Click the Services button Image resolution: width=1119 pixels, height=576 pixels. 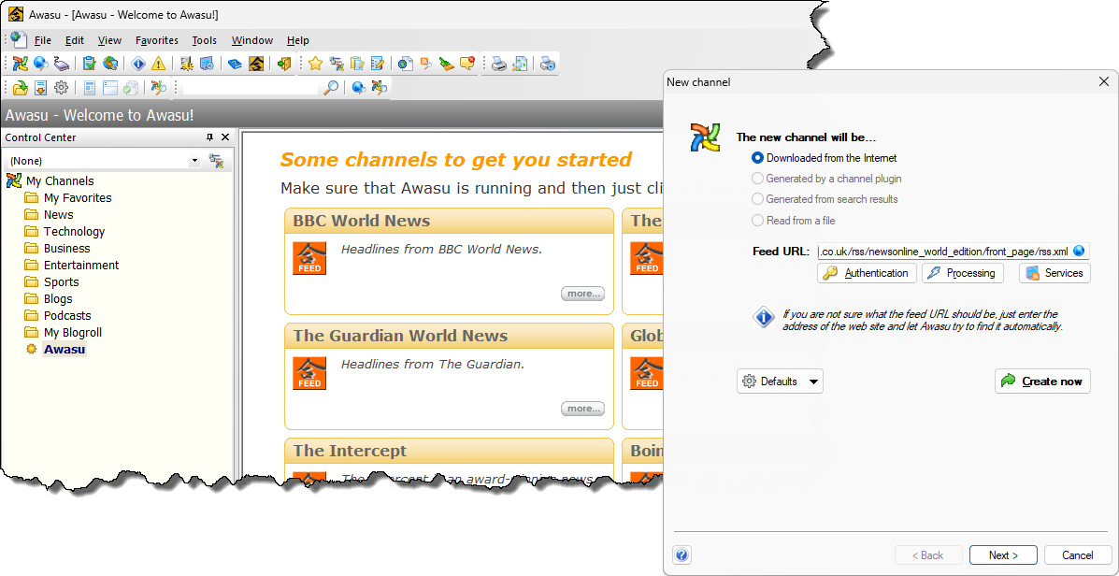[x=1054, y=273]
